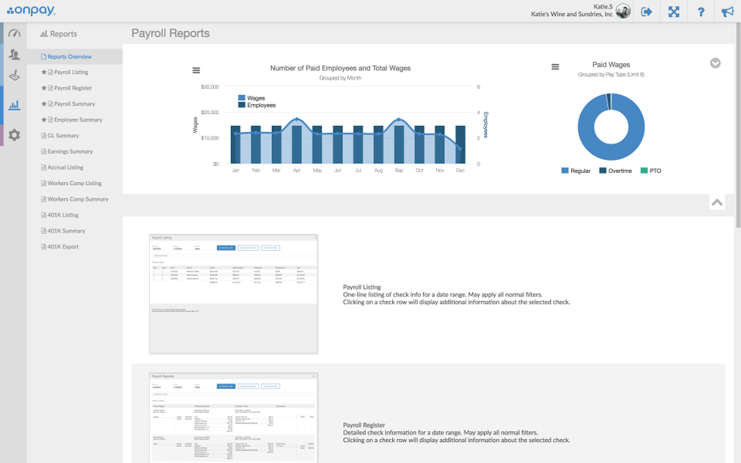Click the logout arrow icon in header
This screenshot has height=463, width=741.
pyautogui.click(x=647, y=12)
